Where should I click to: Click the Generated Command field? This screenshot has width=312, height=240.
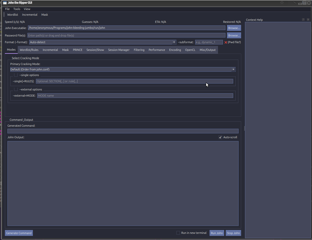pos(123,131)
